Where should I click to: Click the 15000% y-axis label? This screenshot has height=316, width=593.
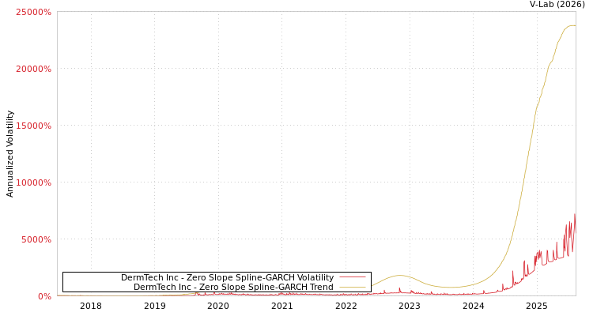[x=34, y=126]
